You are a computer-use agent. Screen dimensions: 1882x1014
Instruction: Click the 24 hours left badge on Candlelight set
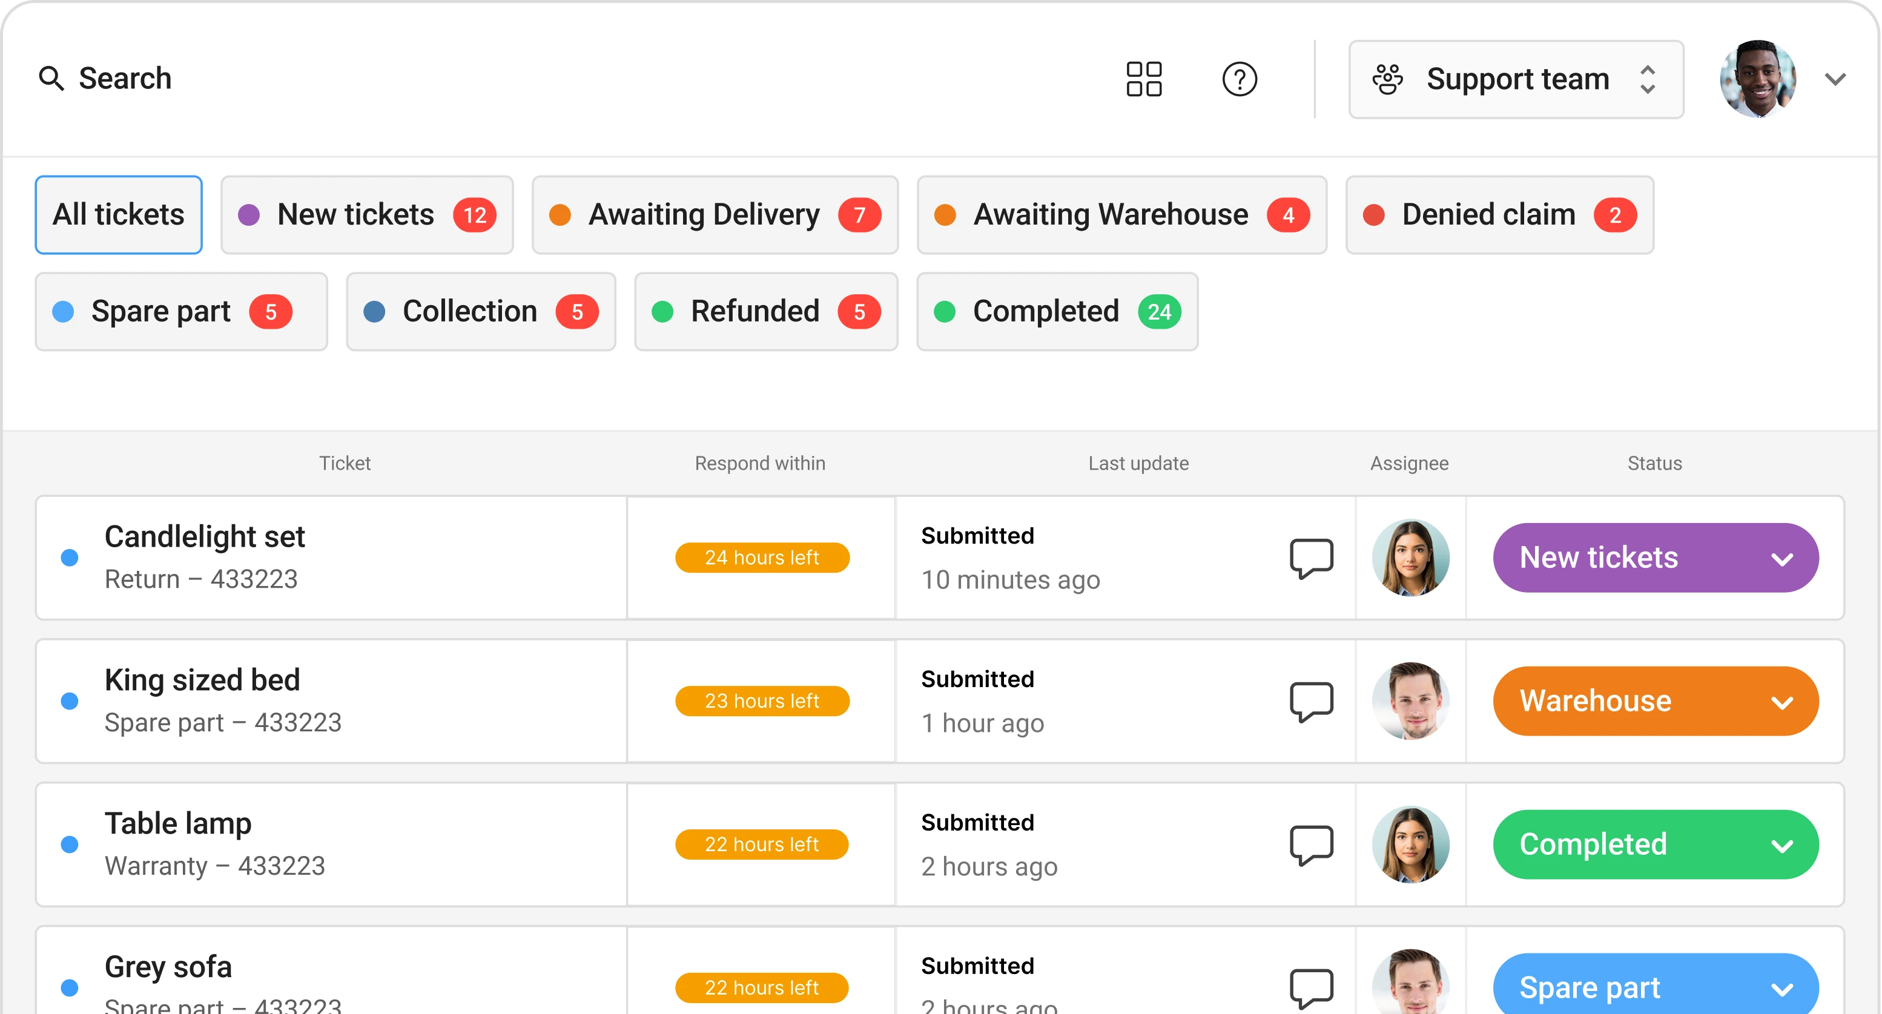pyautogui.click(x=761, y=557)
